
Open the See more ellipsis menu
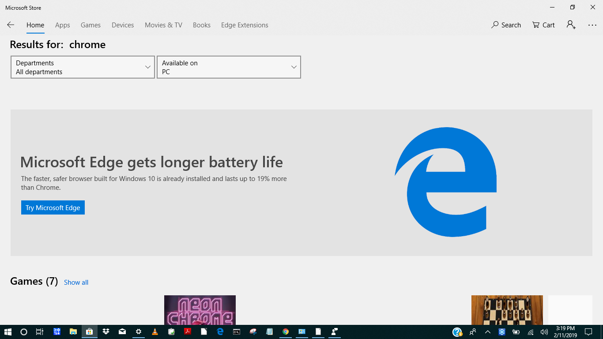click(592, 25)
